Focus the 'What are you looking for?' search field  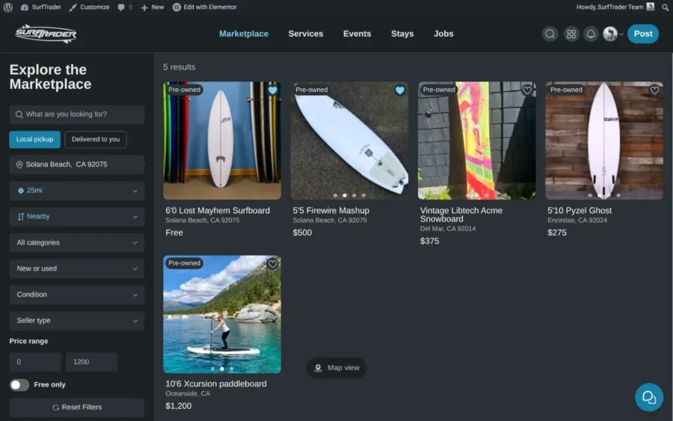point(77,114)
